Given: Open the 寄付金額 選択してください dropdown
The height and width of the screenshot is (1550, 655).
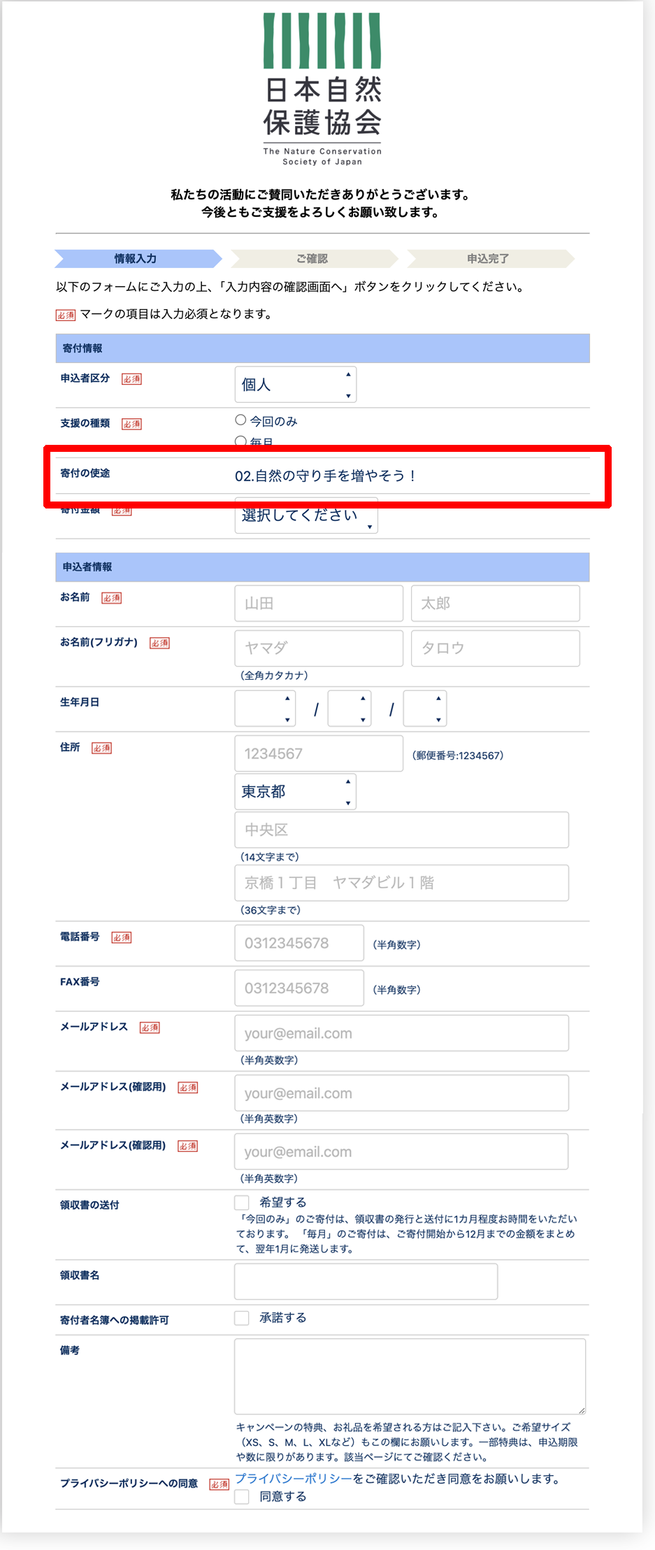Looking at the screenshot, I should [306, 516].
